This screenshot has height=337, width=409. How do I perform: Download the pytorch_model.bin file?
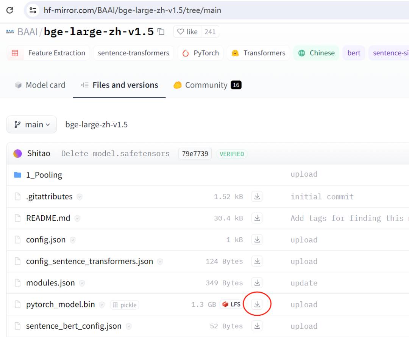click(257, 304)
